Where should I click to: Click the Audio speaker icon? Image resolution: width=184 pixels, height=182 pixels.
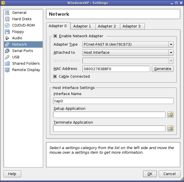click(x=7, y=38)
